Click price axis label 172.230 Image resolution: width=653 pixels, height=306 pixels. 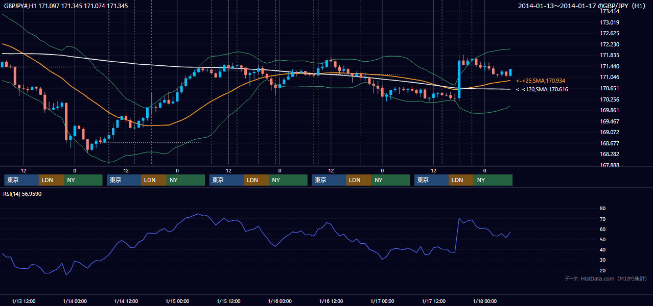(609, 44)
